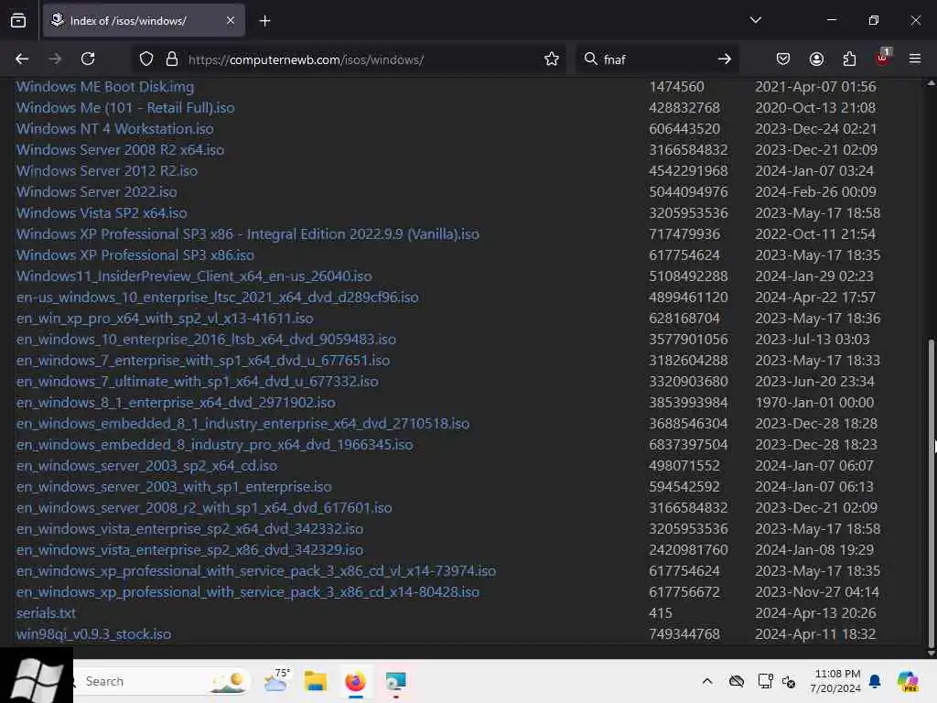
Task: Open Windows ME Boot Disk.img link
Action: (x=105, y=87)
